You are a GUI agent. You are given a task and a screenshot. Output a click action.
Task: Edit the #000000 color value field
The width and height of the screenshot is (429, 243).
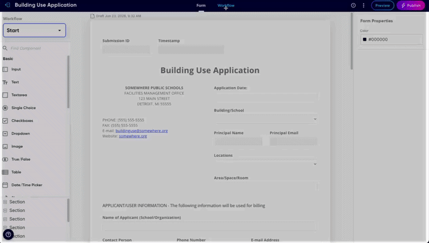coord(391,40)
